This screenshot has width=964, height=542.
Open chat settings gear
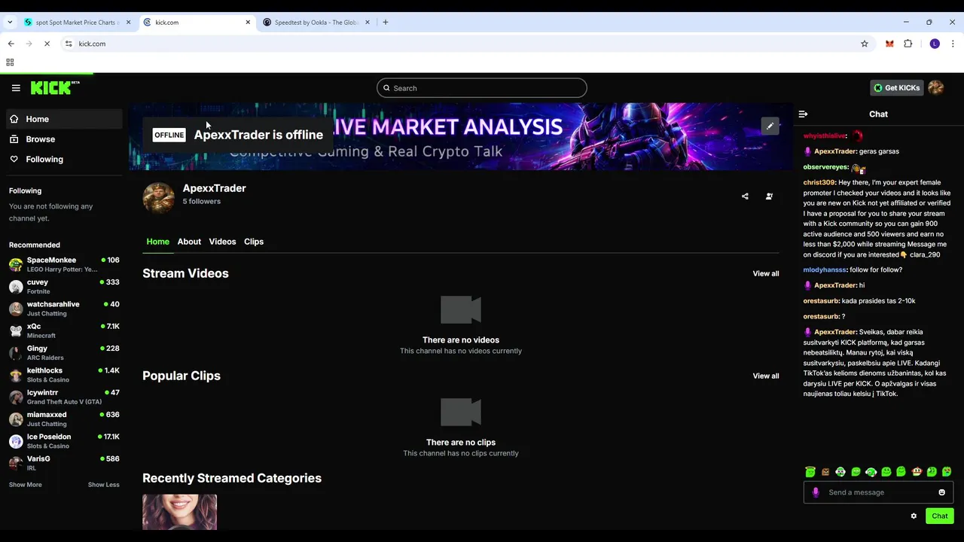(914, 516)
